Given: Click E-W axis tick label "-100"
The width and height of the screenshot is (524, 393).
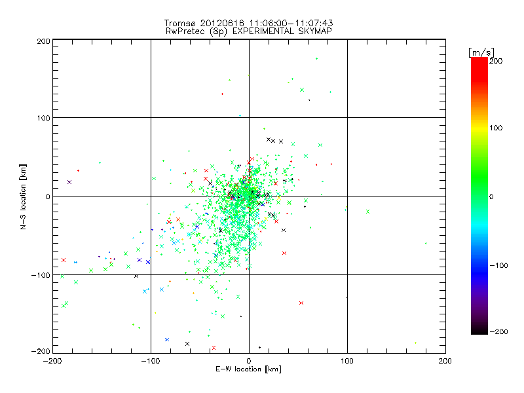Looking at the screenshot, I should [151, 361].
